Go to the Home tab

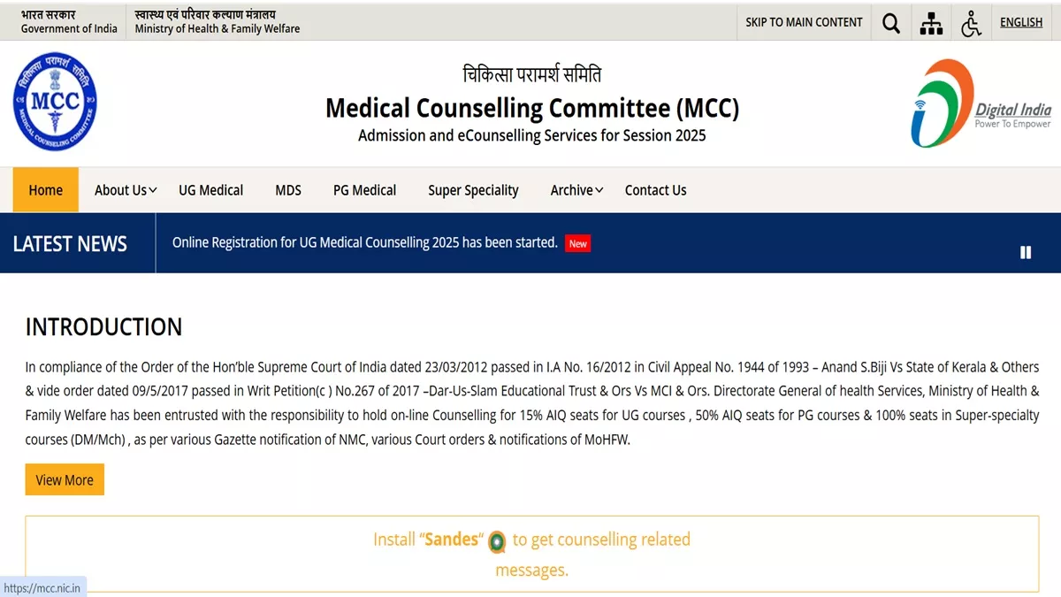pyautogui.click(x=46, y=190)
